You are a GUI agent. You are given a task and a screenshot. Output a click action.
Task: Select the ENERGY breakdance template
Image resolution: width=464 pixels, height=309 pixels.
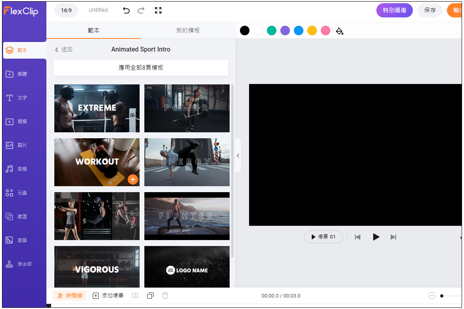pyautogui.click(x=187, y=162)
